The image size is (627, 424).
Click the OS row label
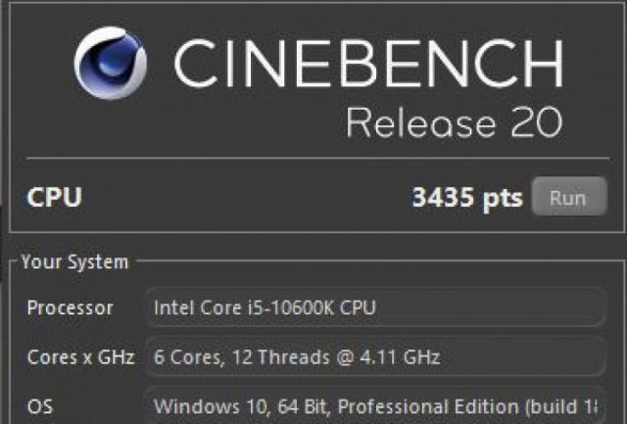39,403
